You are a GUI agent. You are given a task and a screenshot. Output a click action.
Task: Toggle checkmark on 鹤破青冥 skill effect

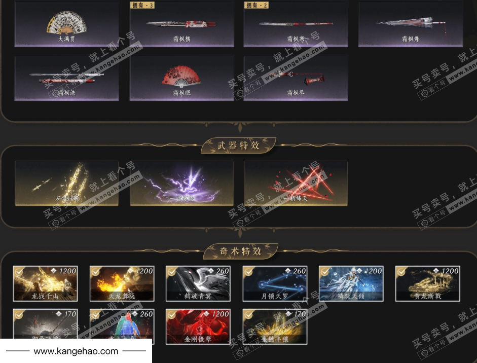pyautogui.click(x=172, y=271)
